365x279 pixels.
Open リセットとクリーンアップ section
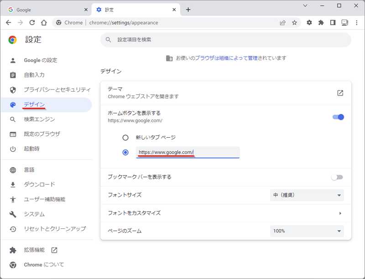point(55,229)
